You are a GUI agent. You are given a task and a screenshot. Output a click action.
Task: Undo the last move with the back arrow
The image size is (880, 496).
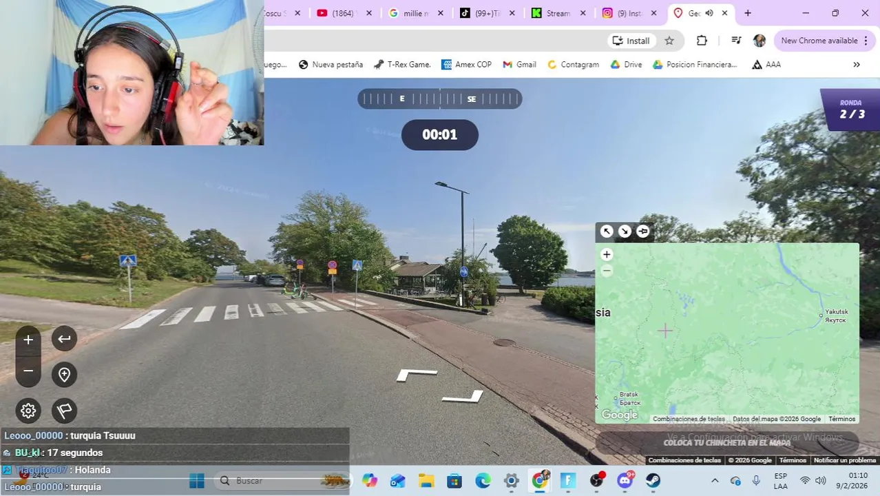[64, 338]
